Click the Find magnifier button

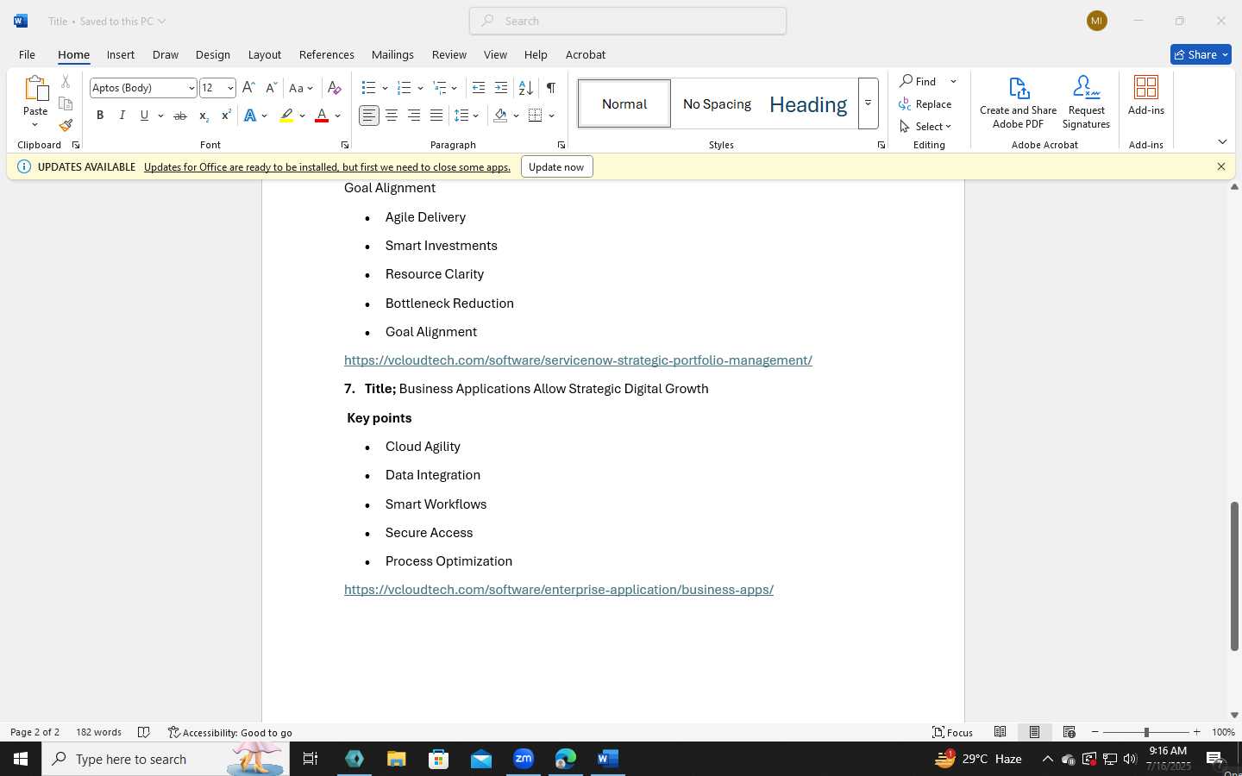point(919,81)
